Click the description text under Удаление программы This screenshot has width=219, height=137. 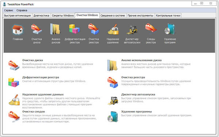coord(157,116)
